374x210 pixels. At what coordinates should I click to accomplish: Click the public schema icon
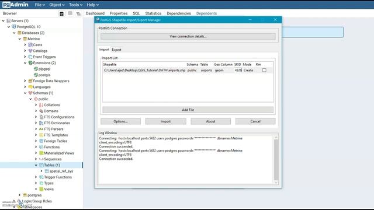(36, 99)
